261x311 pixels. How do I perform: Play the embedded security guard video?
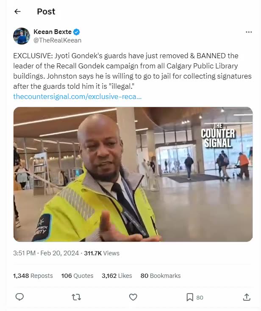tap(133, 174)
